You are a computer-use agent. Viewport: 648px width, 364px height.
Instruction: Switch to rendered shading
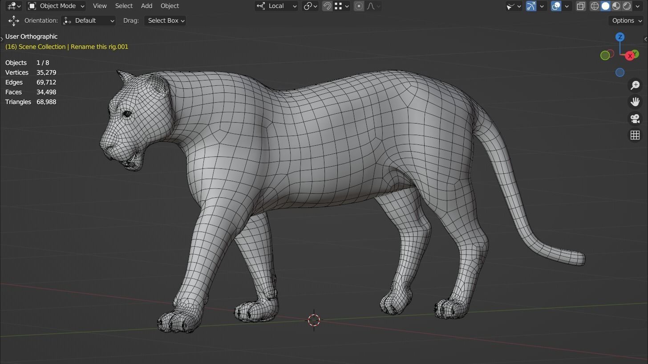click(627, 6)
